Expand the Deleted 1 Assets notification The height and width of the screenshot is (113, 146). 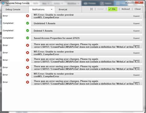(x=136, y=31)
